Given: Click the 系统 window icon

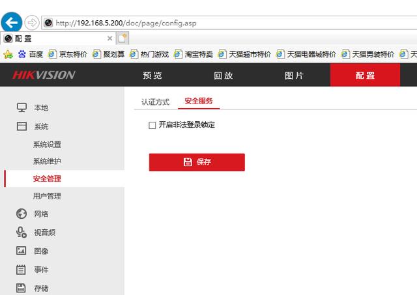Looking at the screenshot, I should (x=22, y=126).
